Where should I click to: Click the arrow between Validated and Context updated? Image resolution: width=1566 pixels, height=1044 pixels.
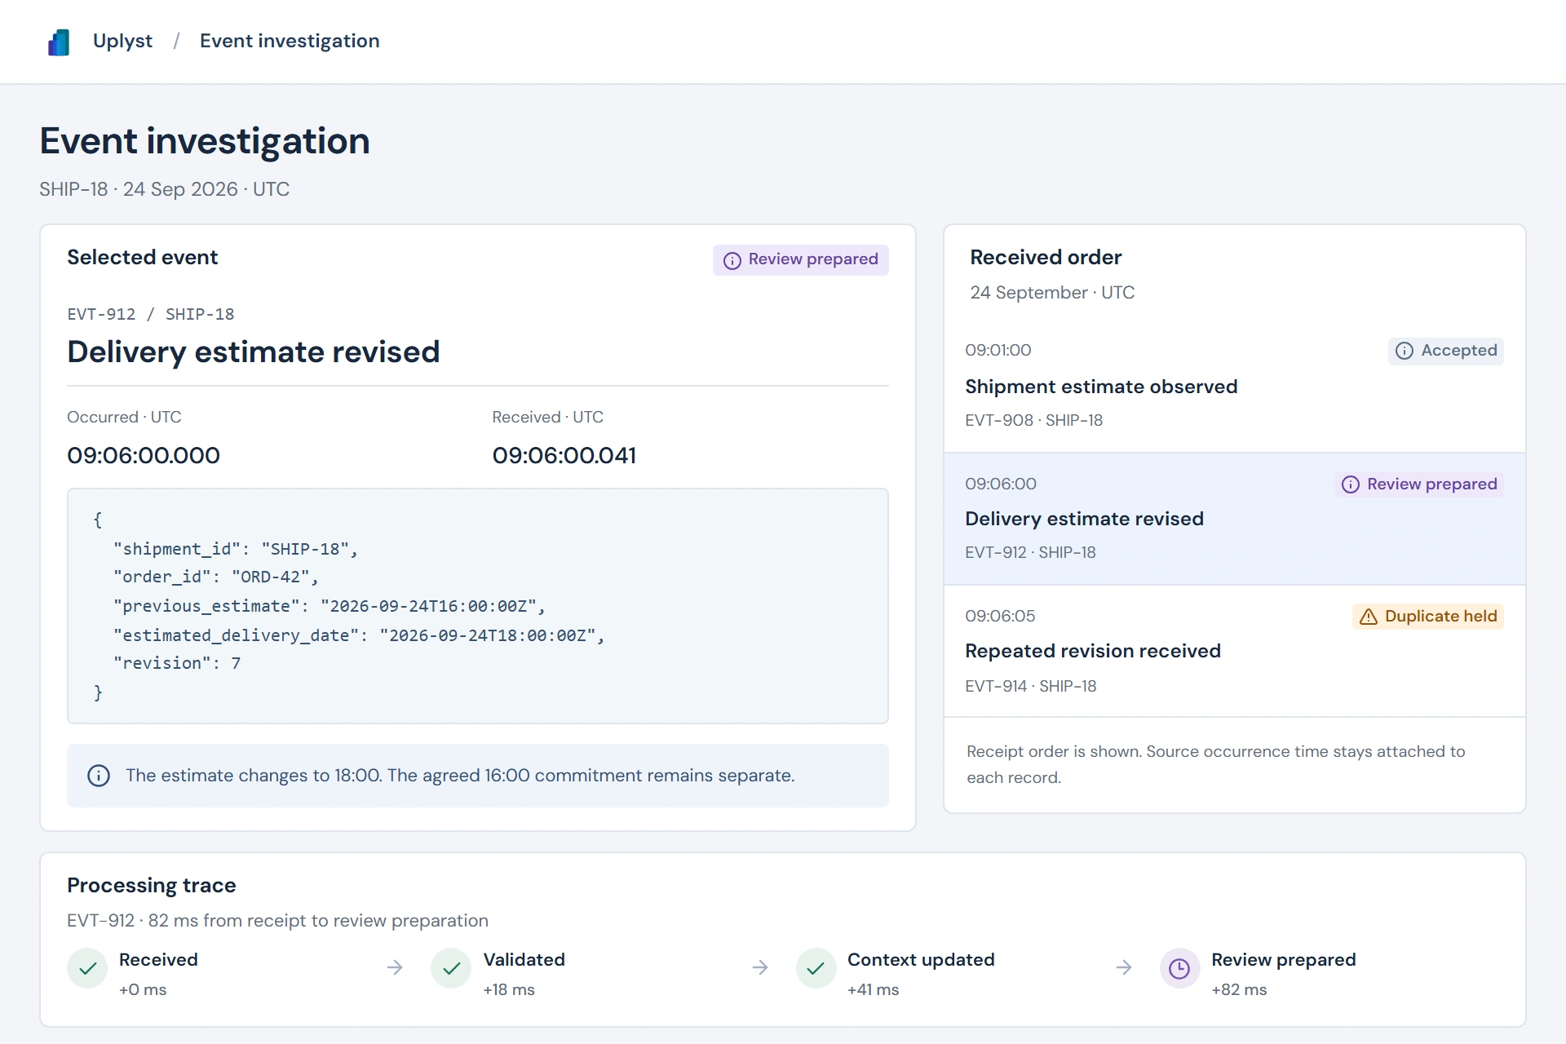(x=760, y=967)
